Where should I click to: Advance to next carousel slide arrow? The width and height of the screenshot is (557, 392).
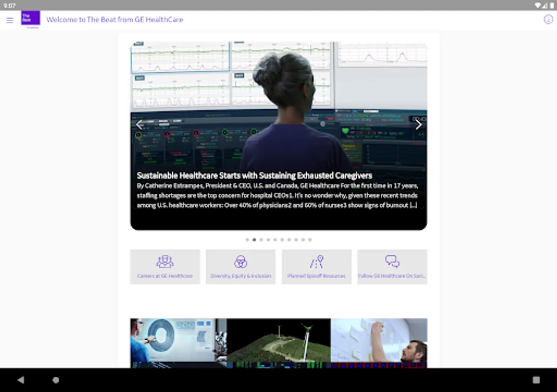(x=418, y=125)
